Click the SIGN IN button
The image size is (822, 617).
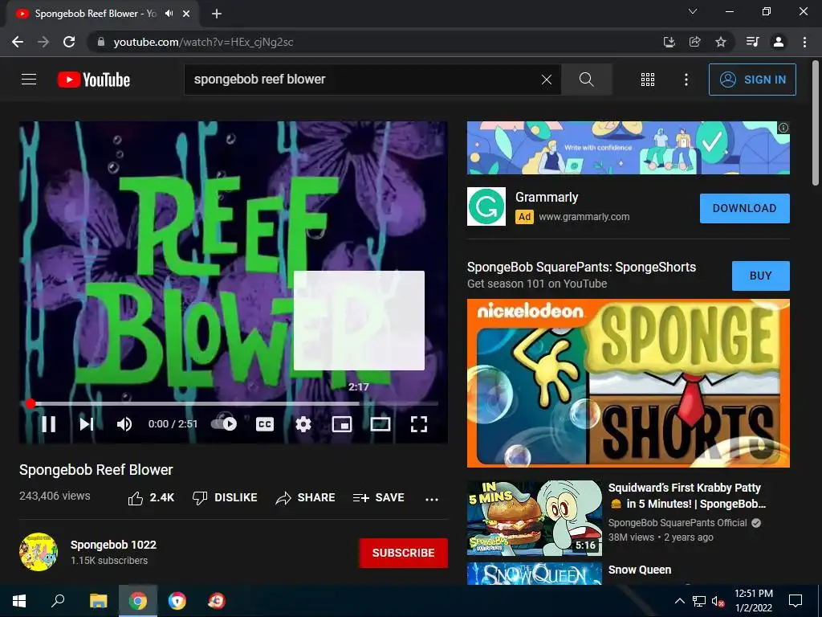click(752, 80)
